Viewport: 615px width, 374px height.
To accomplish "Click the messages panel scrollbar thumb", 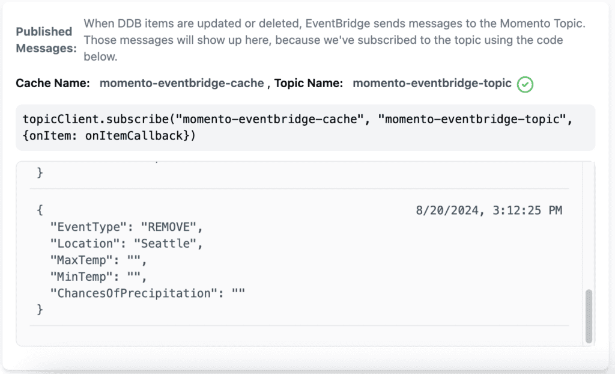I will point(589,316).
